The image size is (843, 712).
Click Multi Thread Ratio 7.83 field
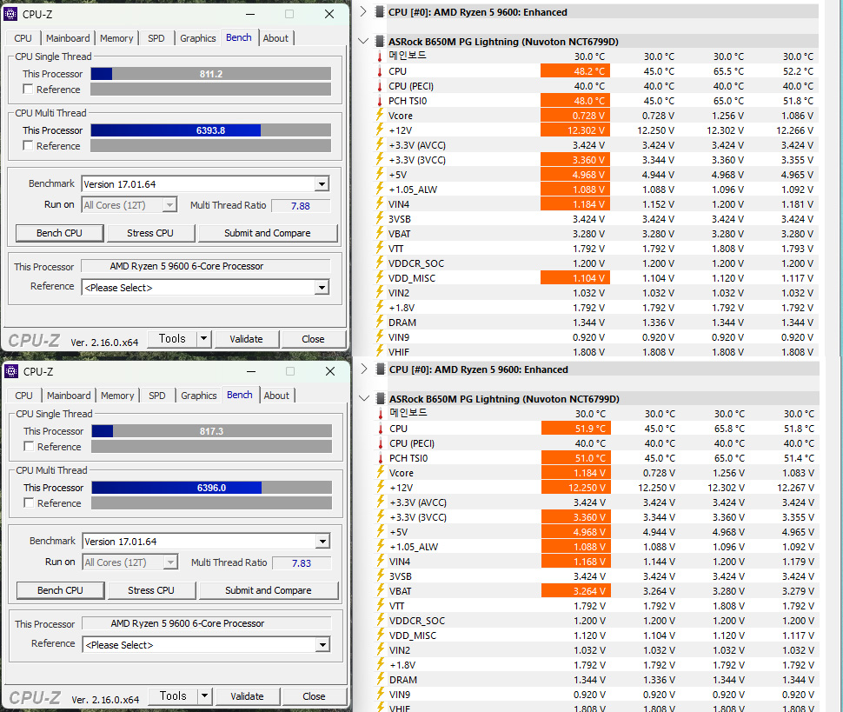302,563
